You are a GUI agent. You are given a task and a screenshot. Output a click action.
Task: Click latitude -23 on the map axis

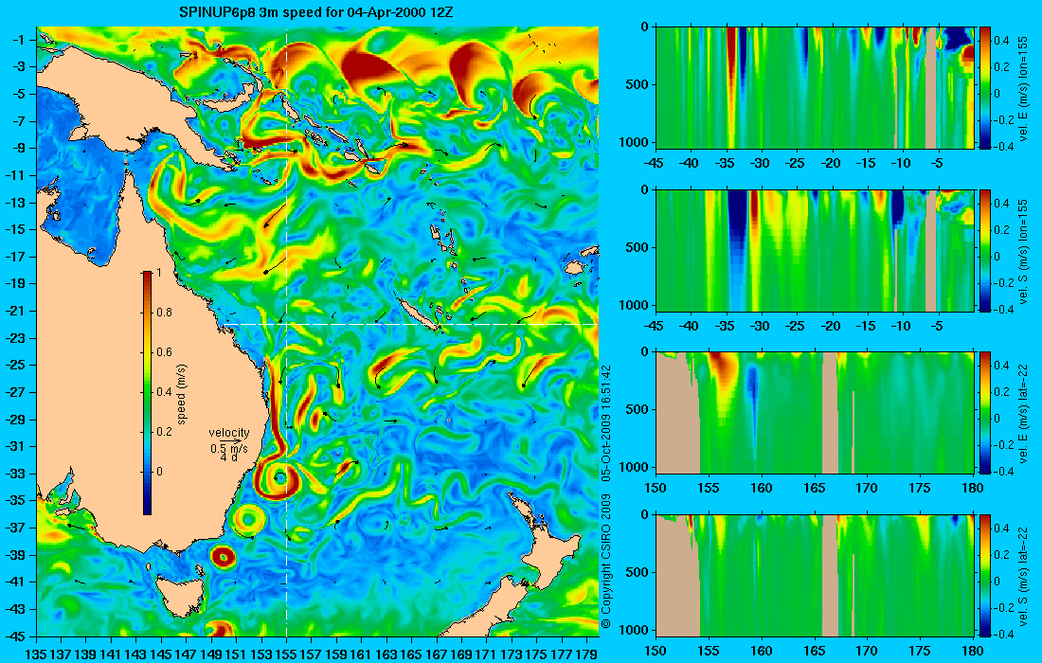(x=17, y=338)
